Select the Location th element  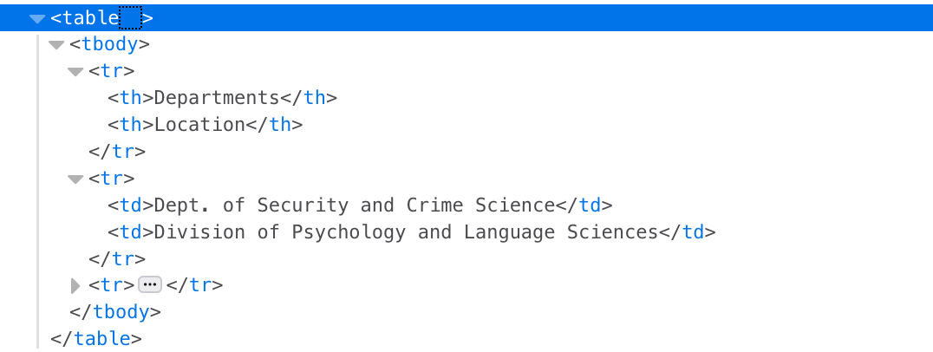199,125
